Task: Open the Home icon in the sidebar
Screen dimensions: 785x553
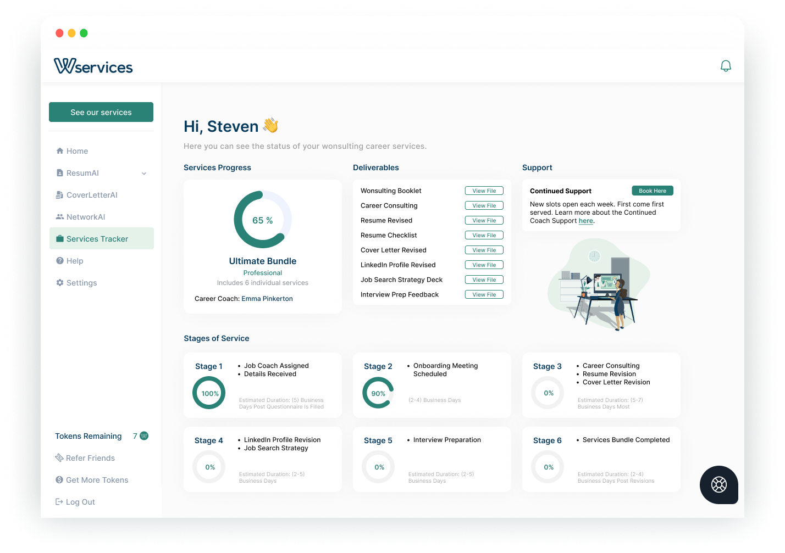Action: pos(60,150)
